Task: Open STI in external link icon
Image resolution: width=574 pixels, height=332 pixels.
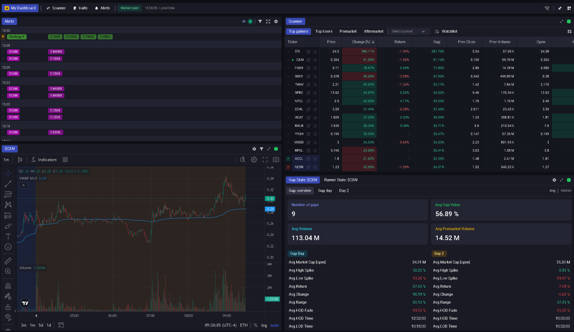Action: coord(309,51)
